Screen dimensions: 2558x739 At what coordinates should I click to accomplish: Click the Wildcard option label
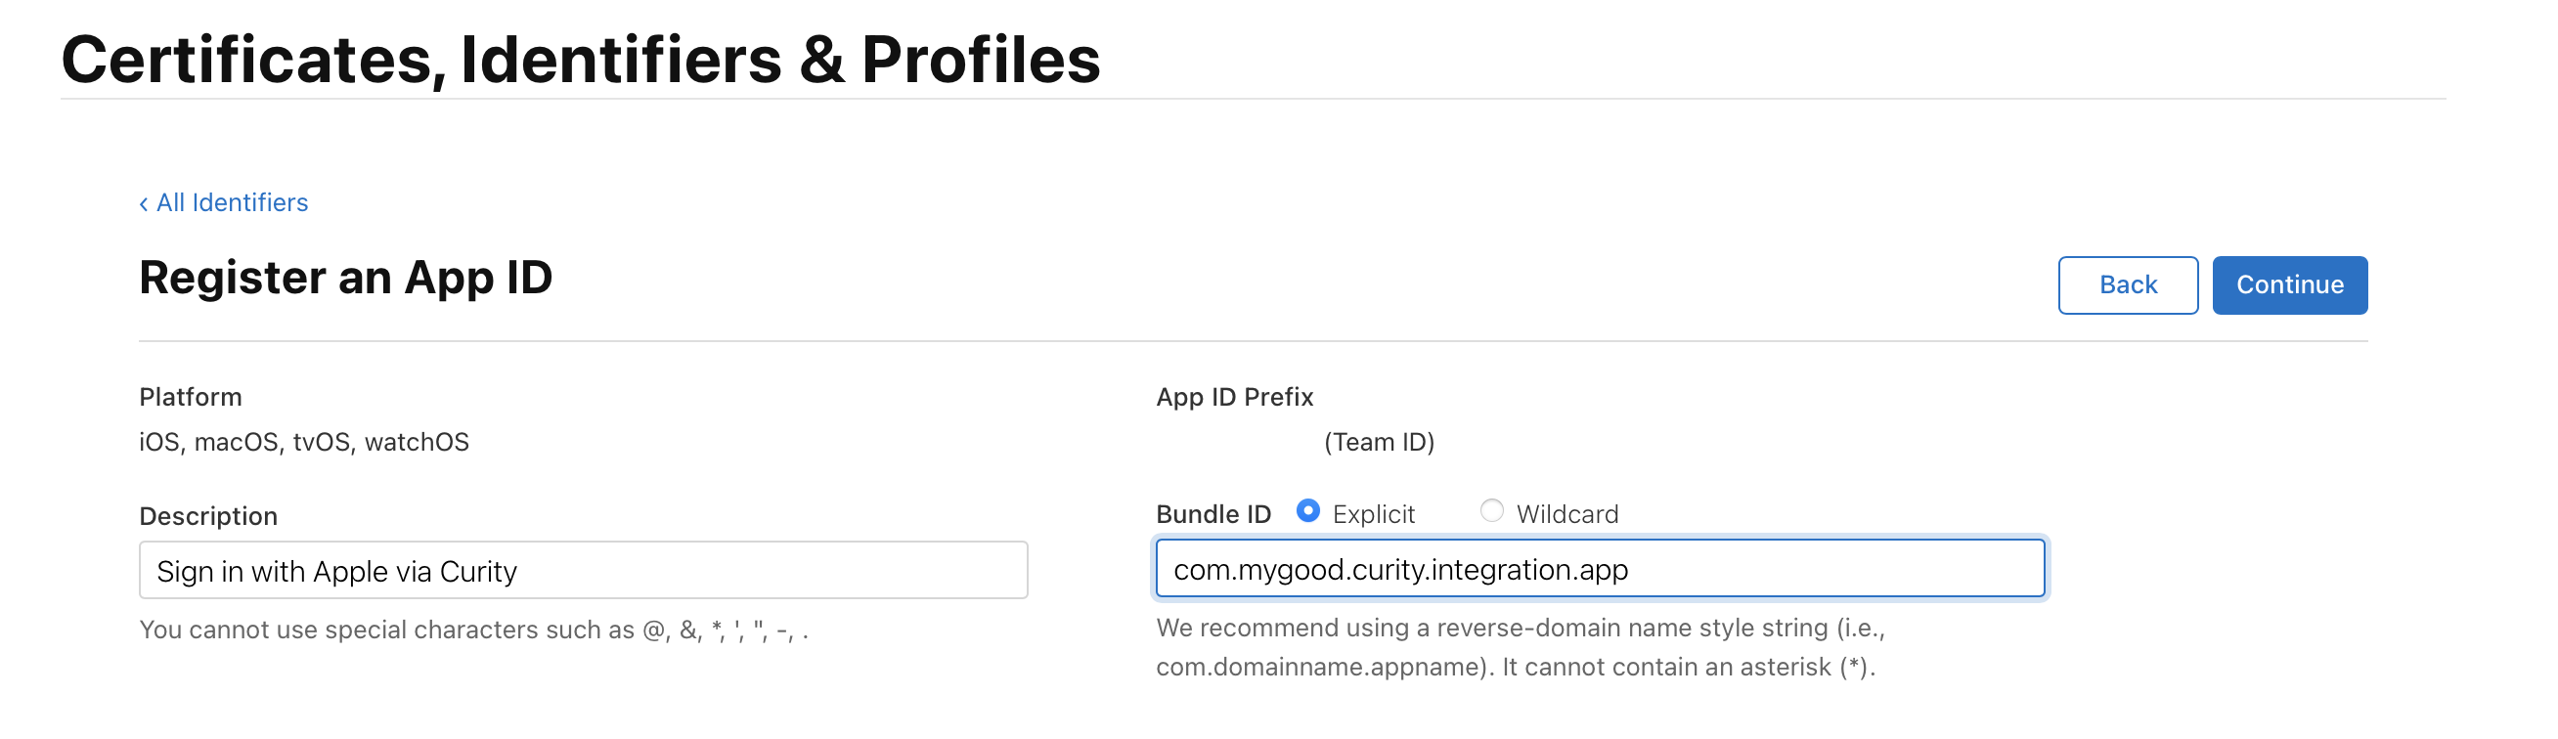point(1566,514)
